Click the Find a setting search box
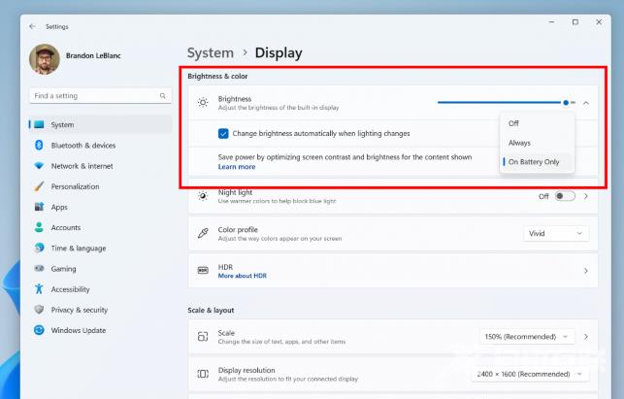The width and height of the screenshot is (624, 399). tap(100, 96)
